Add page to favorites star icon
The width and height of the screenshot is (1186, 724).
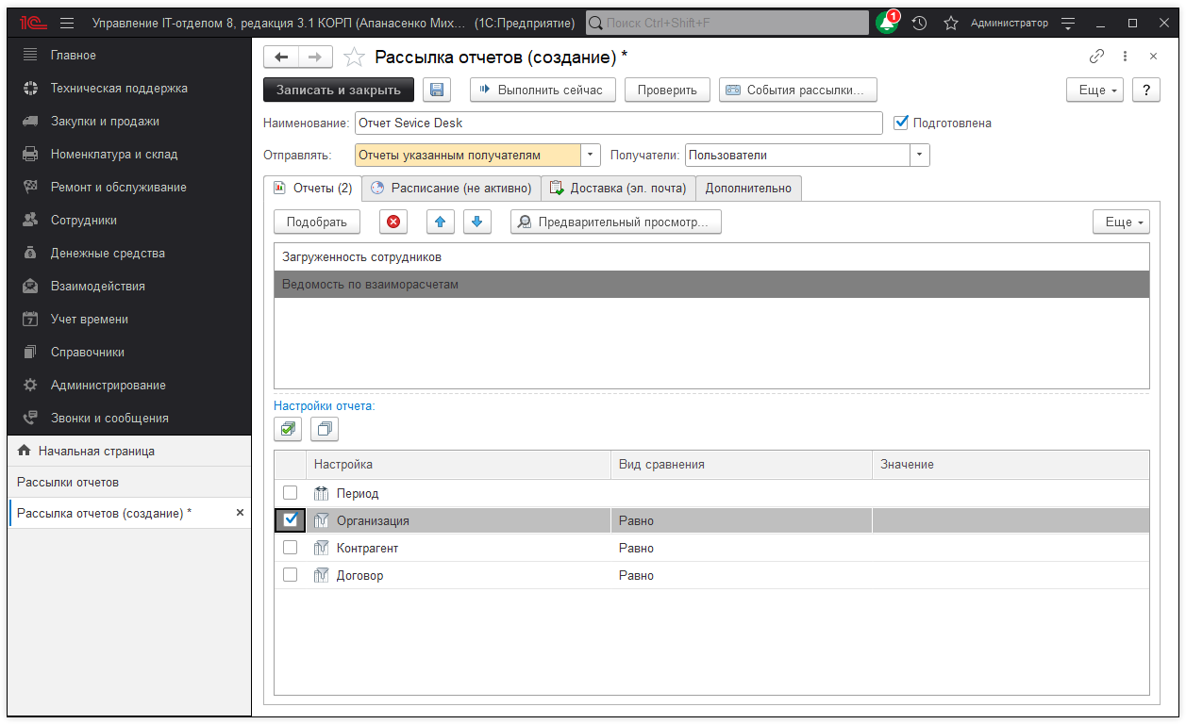click(354, 58)
